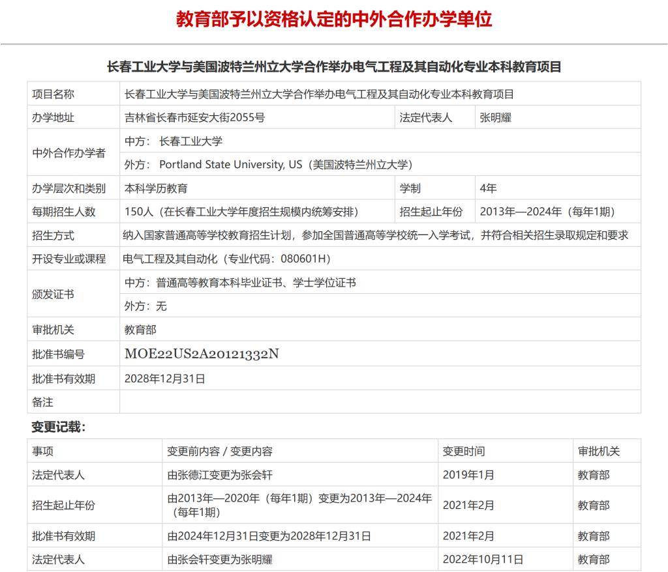Click the Portland State University, US text
The height and width of the screenshot is (572, 668).
(x=230, y=165)
